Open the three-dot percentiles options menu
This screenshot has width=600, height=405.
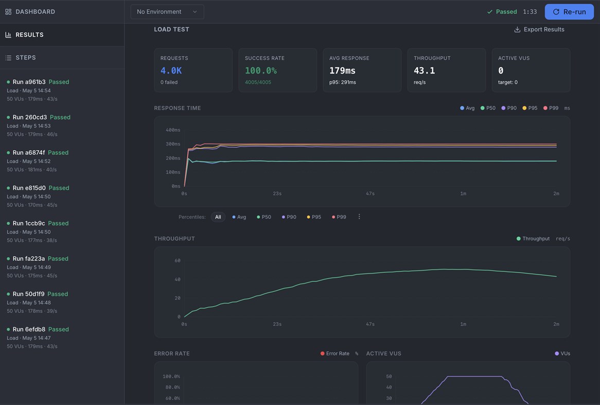359,217
